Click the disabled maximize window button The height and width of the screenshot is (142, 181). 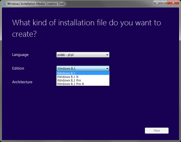pyautogui.click(x=164, y=3)
